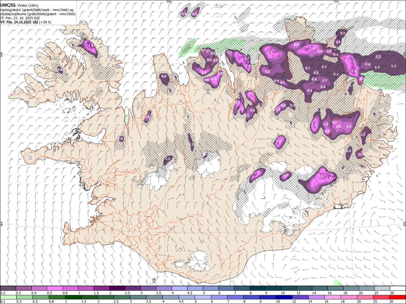The width and height of the screenshot is (406, 304).
Task: Click the light lavender 4–4.5 upper swatch
Action: point(179,288)
